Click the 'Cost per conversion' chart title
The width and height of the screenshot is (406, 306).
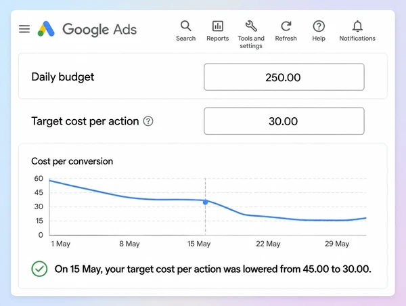[72, 161]
